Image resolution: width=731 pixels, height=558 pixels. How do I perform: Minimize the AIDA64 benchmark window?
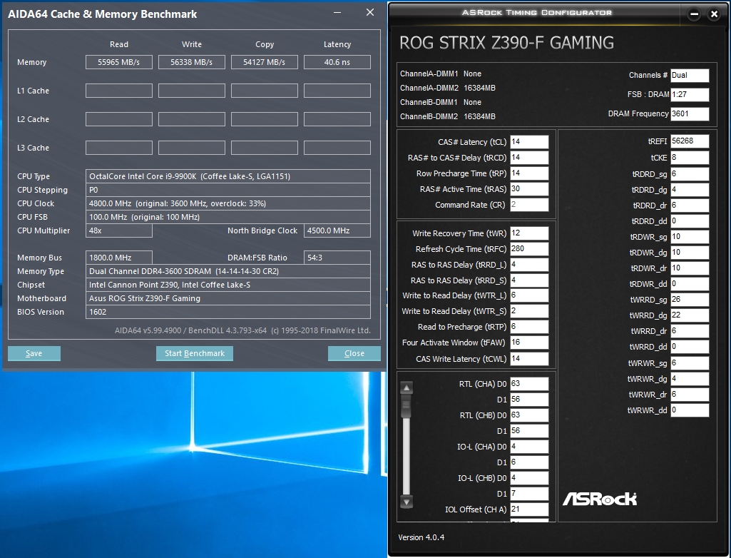pyautogui.click(x=337, y=13)
